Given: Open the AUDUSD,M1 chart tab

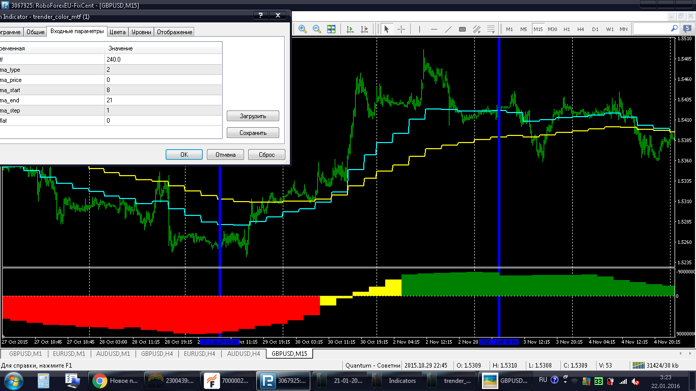Looking at the screenshot, I should coord(113,353).
